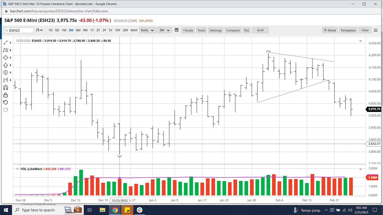This screenshot has width=383, height=215.
Task: Select the 5Y time range
Action: coord(111,30)
